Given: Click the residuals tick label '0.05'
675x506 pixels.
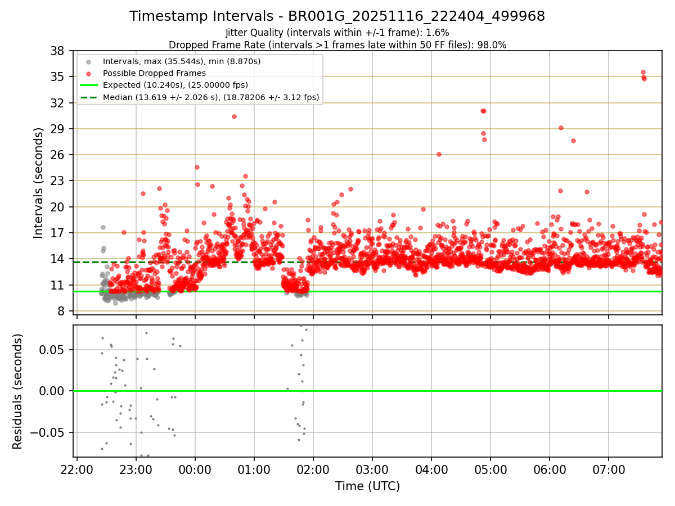Looking at the screenshot, I should (x=52, y=350).
